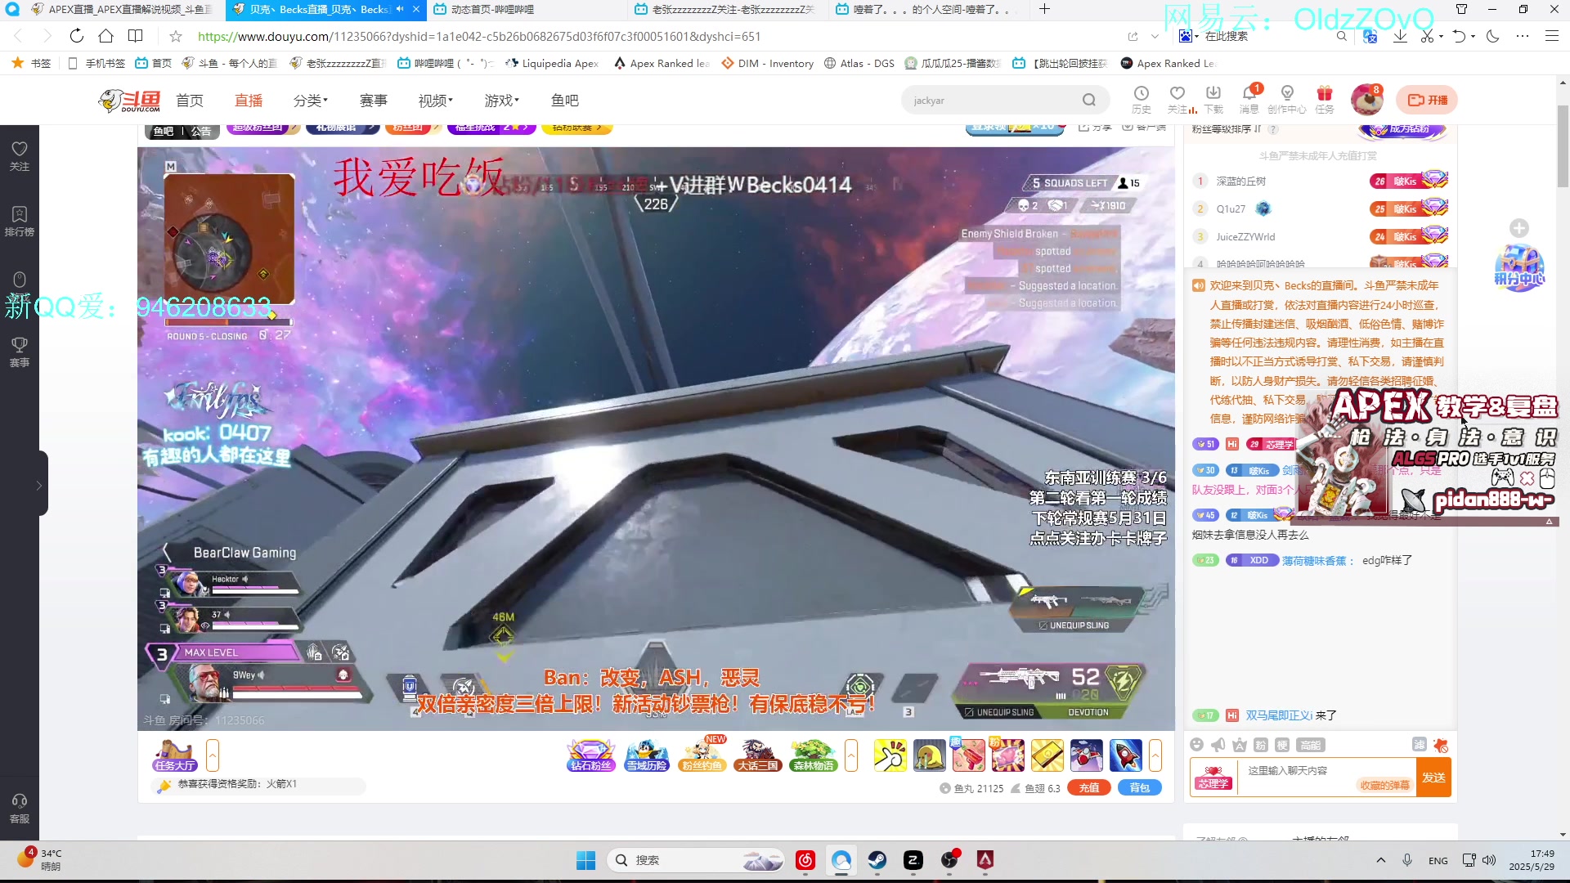The image size is (1570, 883).
Task: Click the 关注 sidebar heart icon
Action: [20, 155]
